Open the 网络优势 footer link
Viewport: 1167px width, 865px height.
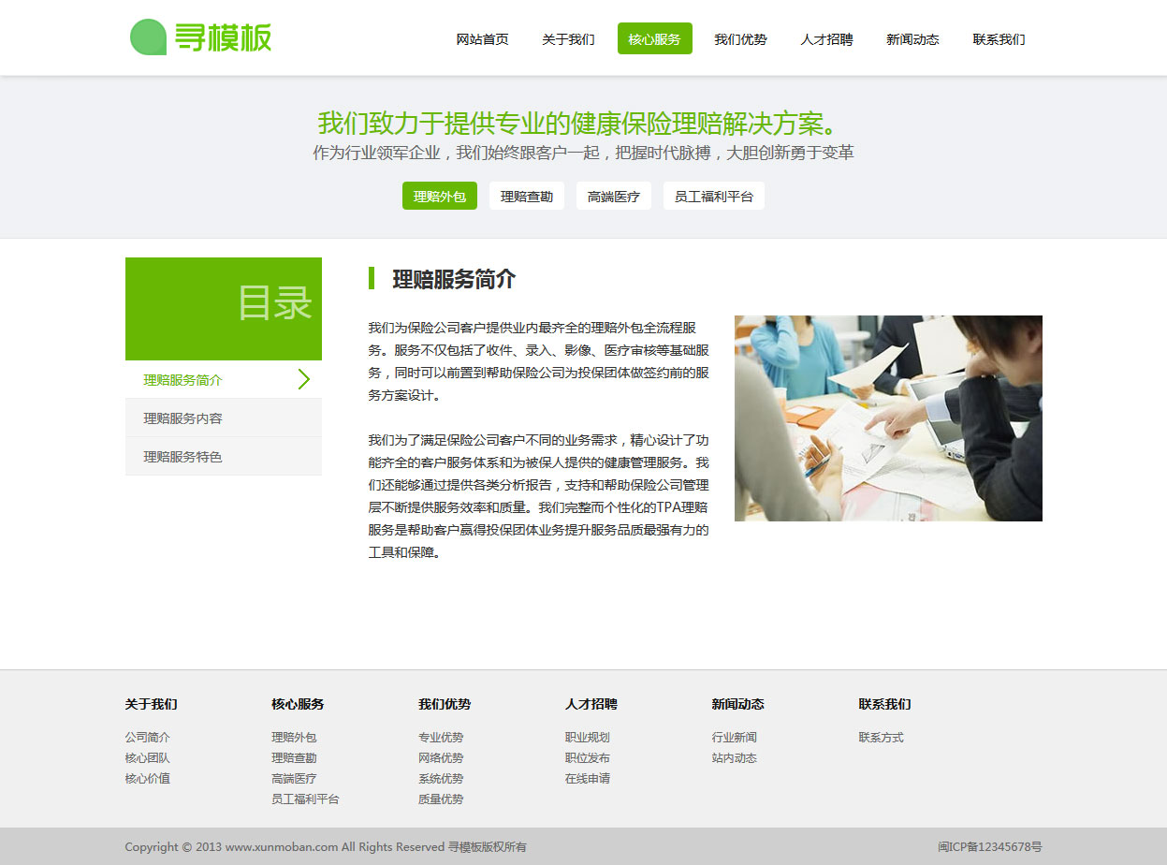click(x=441, y=758)
